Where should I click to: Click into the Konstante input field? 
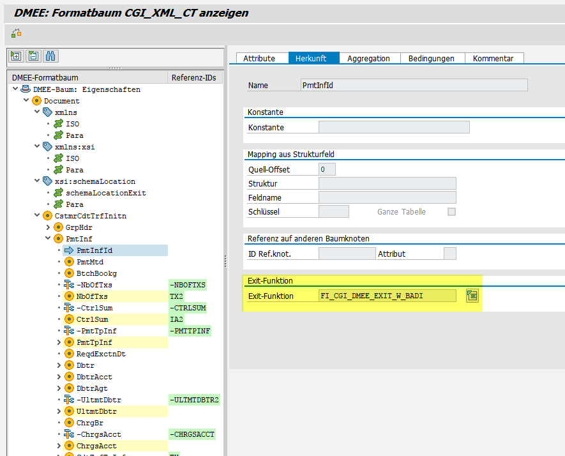tap(393, 127)
